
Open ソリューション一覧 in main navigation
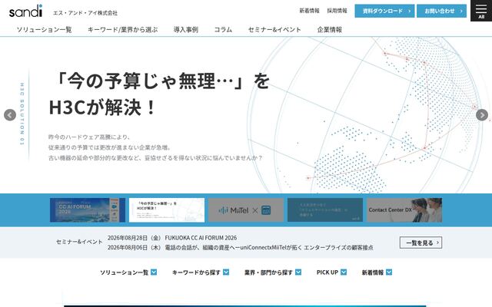(x=45, y=30)
